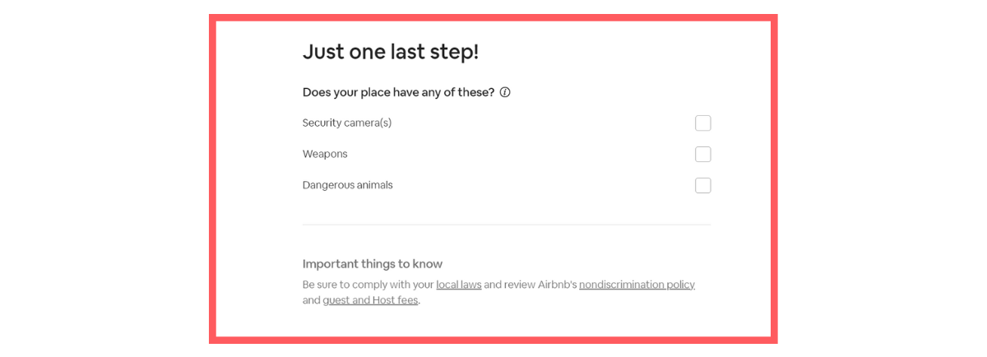Click the 'Just one last step!' heading

[391, 52]
